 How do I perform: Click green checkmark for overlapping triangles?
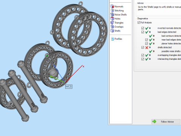pos(147,55)
